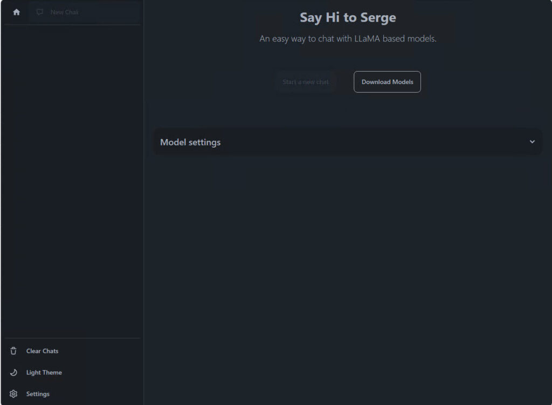Open New Chat in the sidebar
This screenshot has width=552, height=405.
(x=84, y=12)
